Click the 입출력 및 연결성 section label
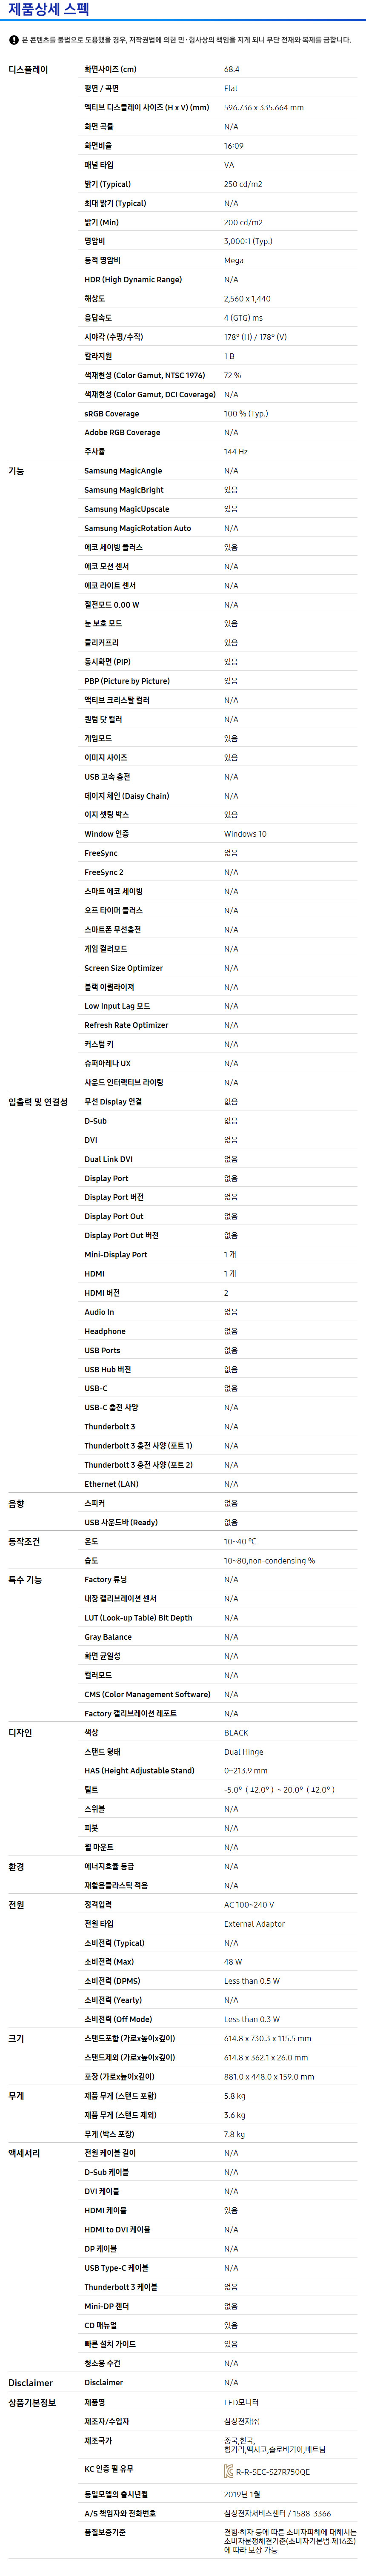Image resolution: width=366 pixels, height=2576 pixels. (38, 1102)
